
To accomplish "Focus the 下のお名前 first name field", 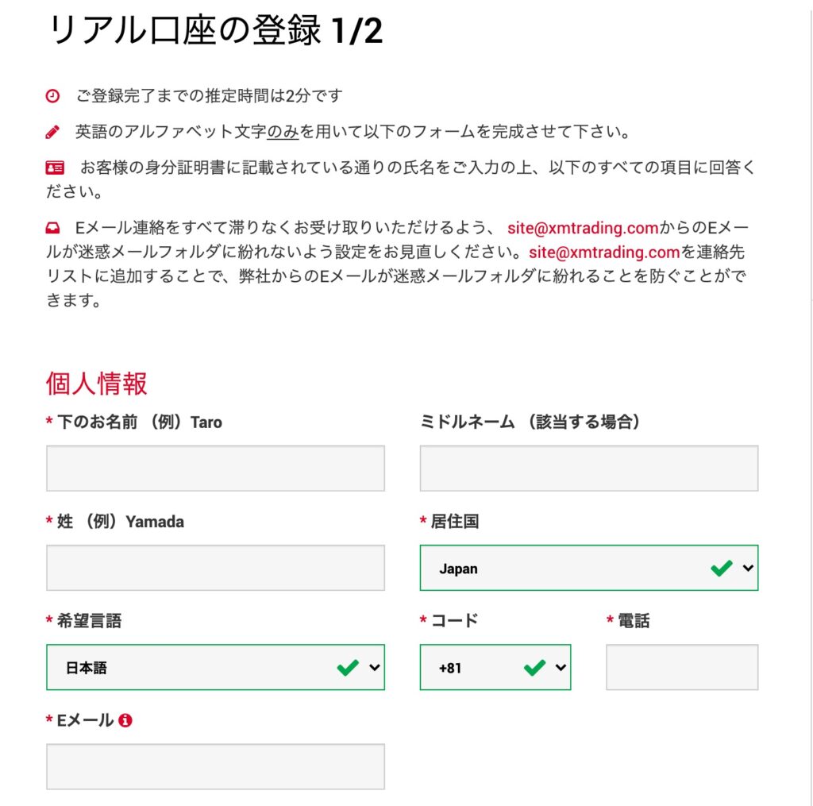I will [x=215, y=468].
